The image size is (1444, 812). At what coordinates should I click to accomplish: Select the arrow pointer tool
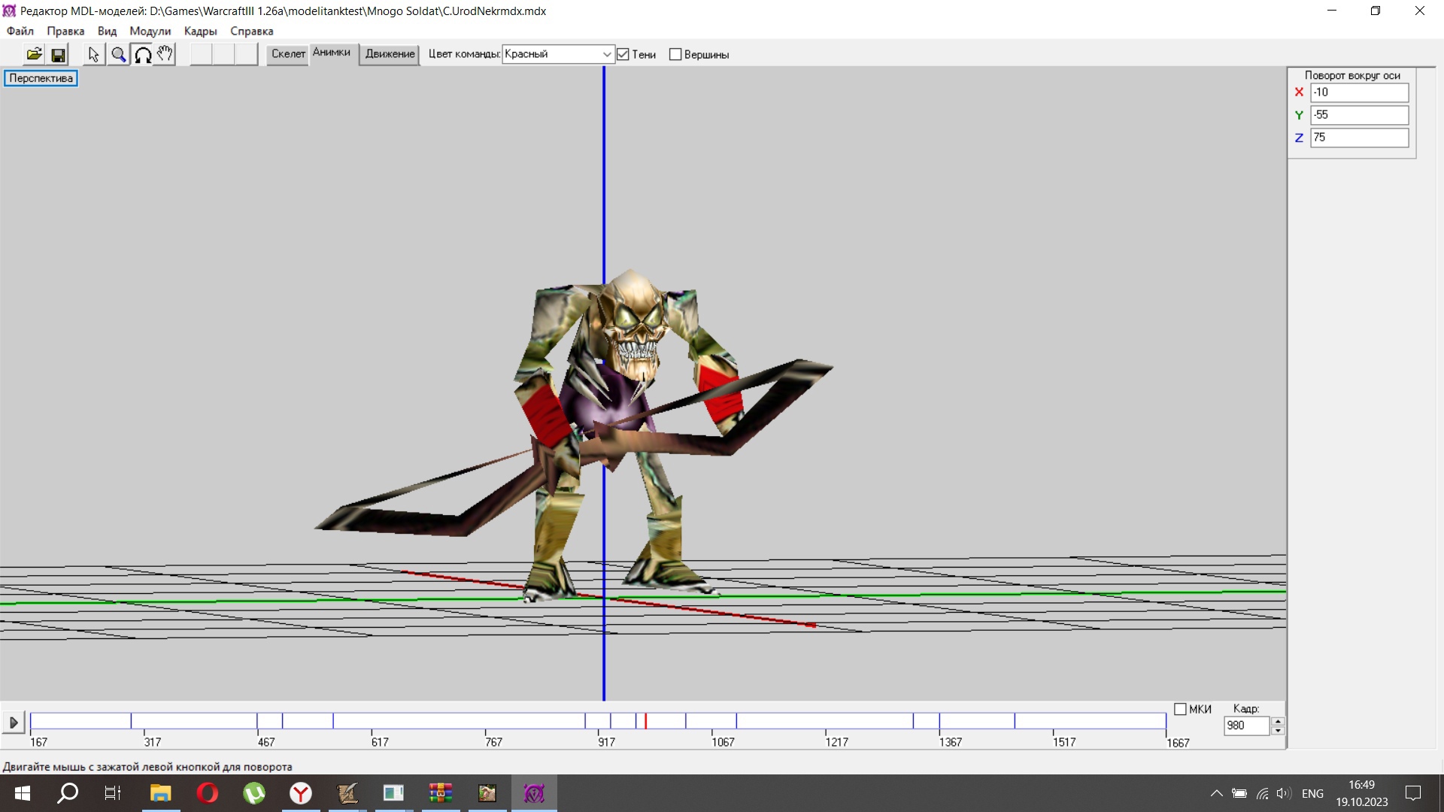pyautogui.click(x=93, y=54)
